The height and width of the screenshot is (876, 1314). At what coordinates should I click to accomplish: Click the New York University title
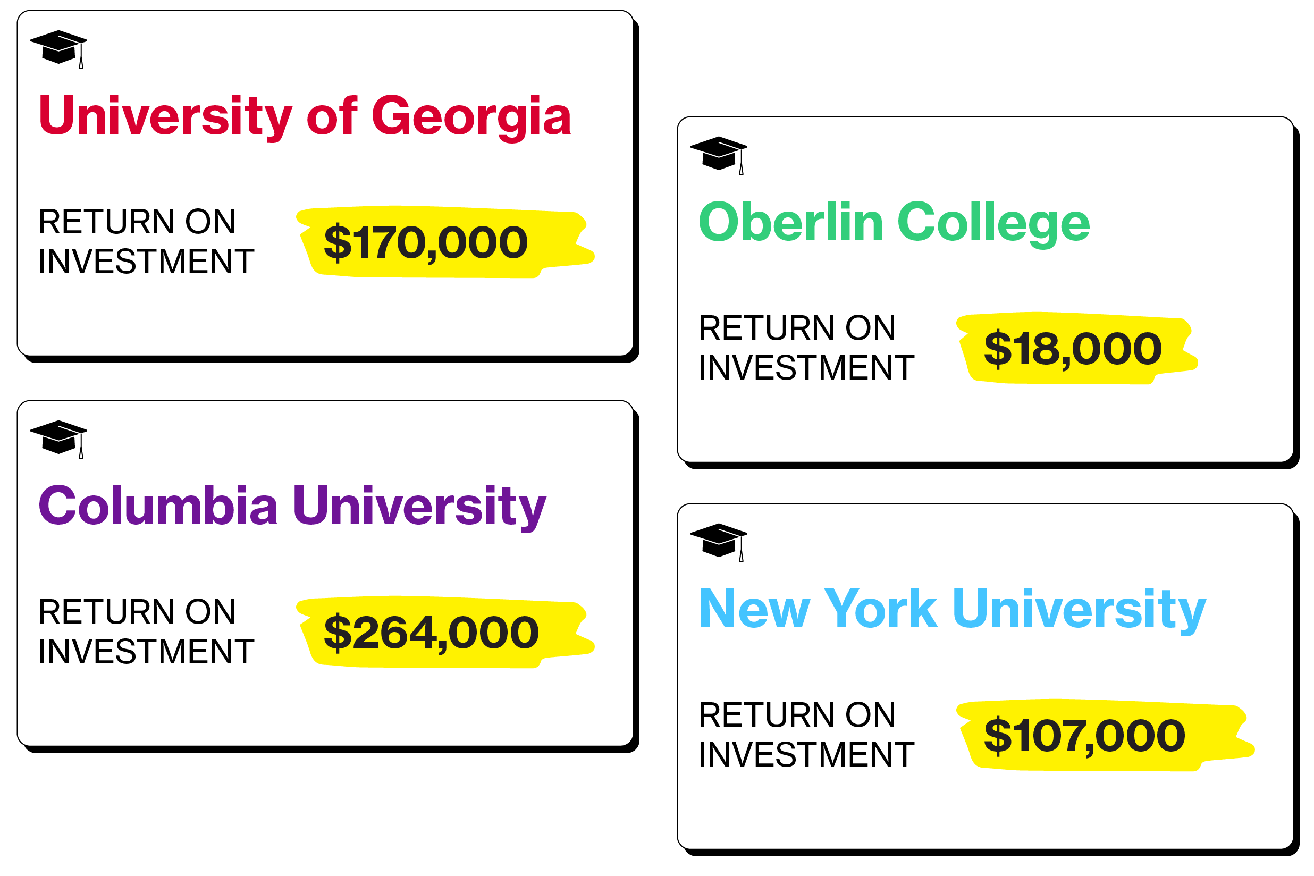point(952,610)
